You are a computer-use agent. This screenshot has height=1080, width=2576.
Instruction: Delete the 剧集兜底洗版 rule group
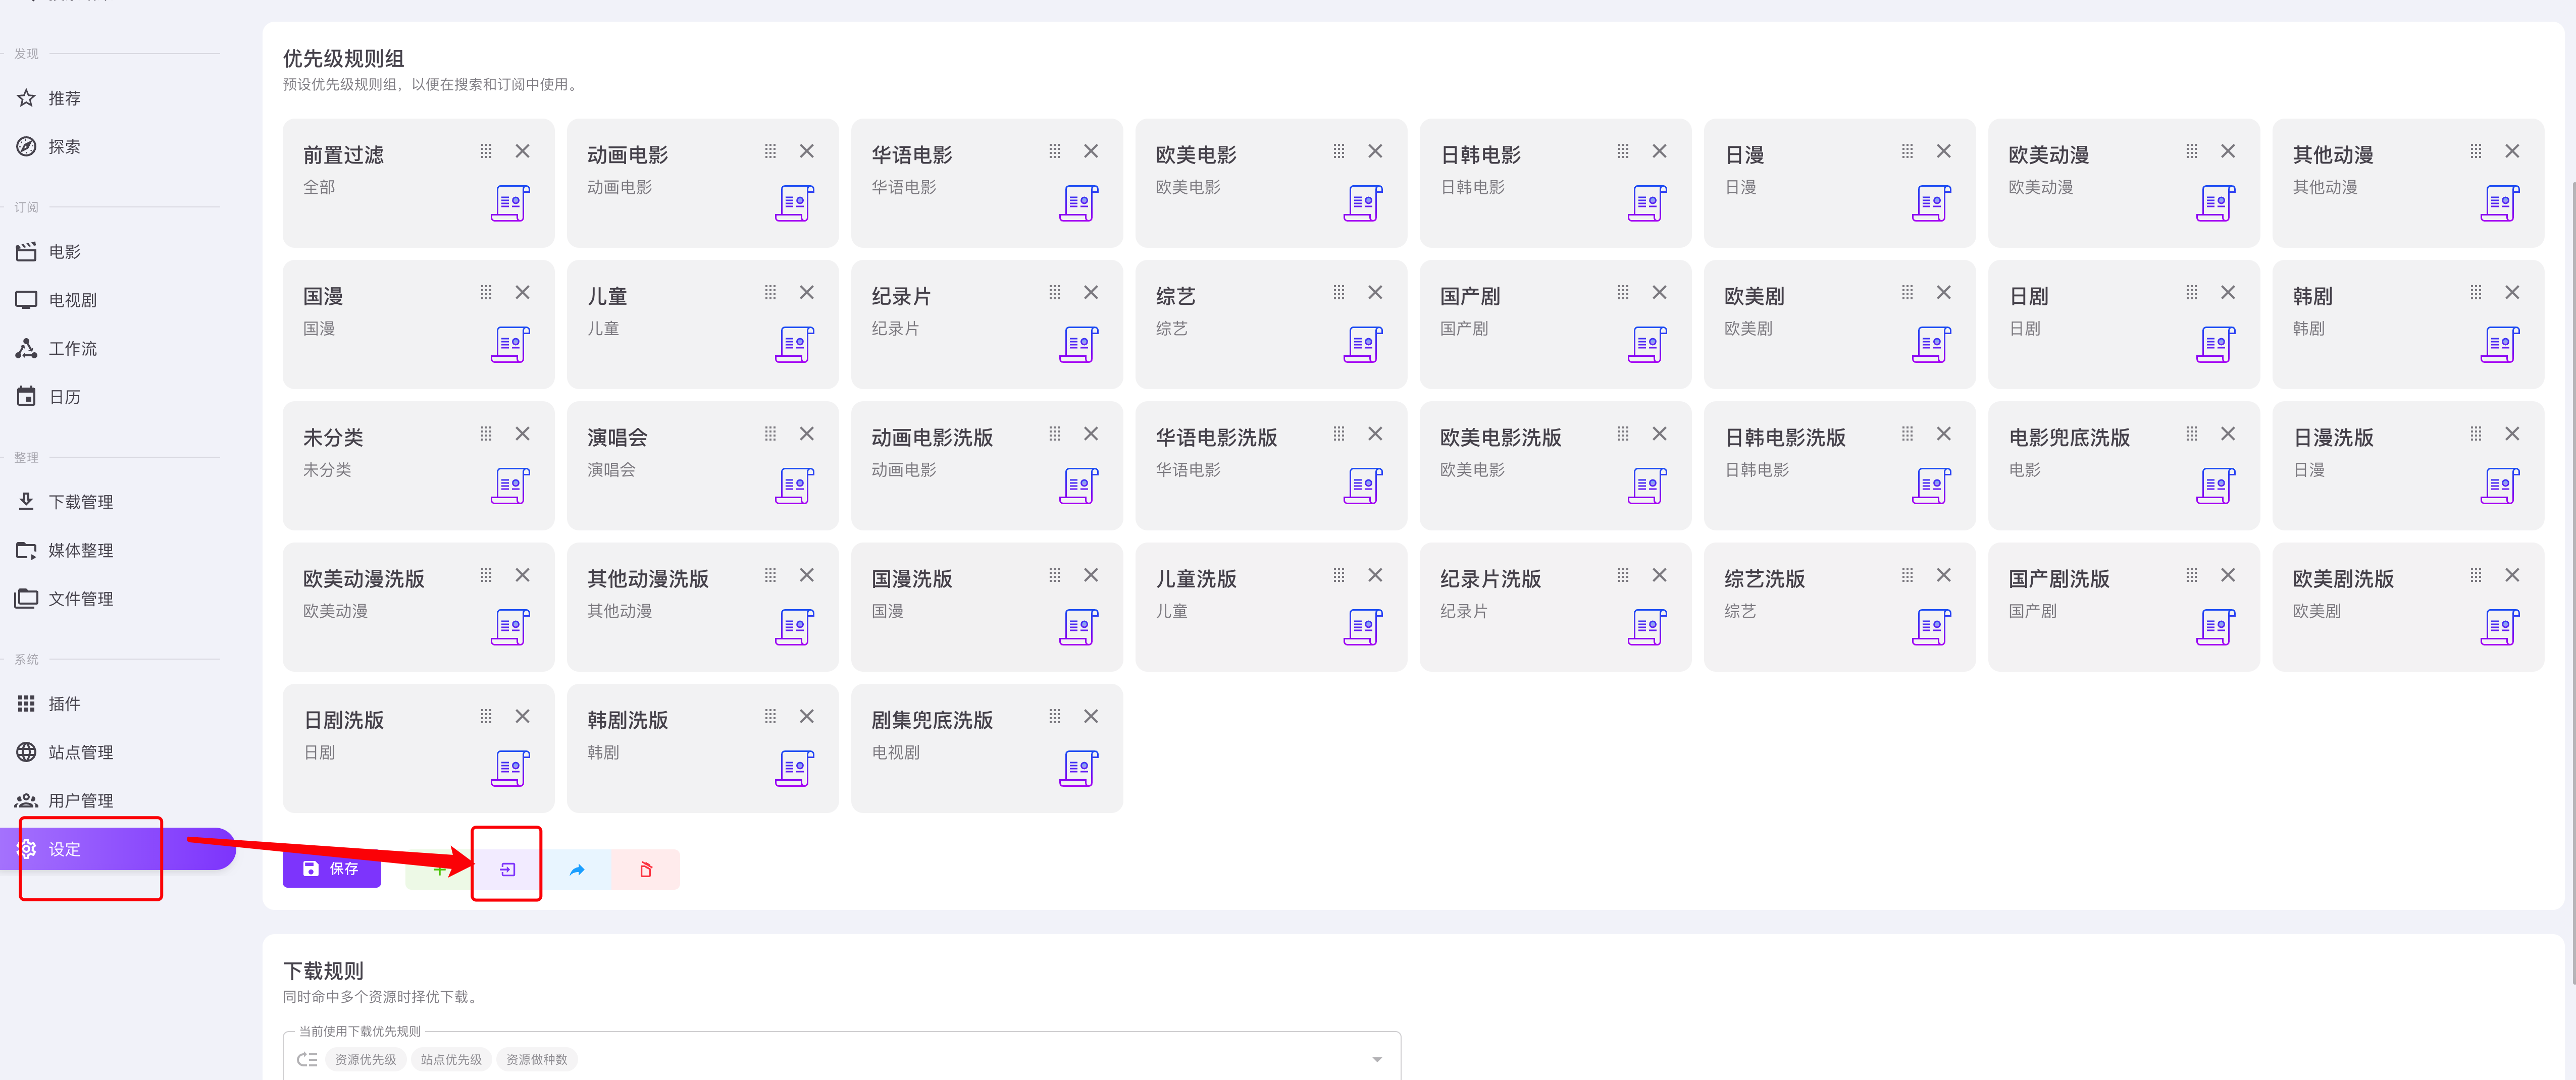point(1091,716)
